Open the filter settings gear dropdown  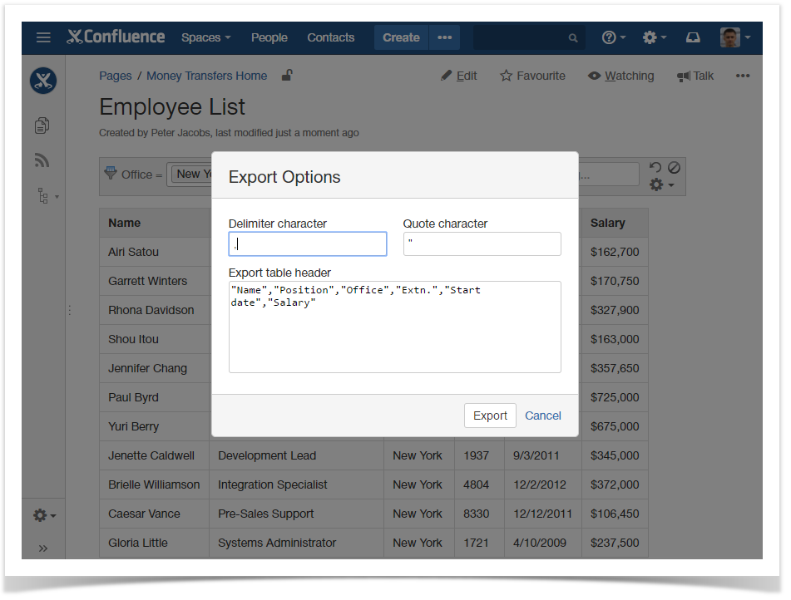pos(658,184)
